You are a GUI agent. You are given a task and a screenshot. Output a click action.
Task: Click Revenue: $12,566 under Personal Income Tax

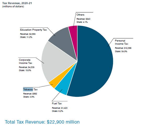tap(123, 48)
